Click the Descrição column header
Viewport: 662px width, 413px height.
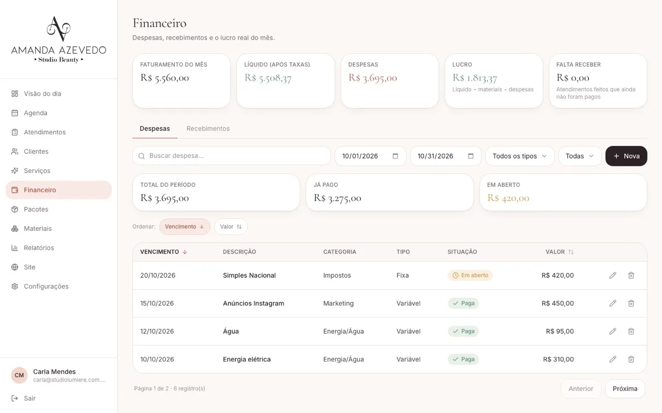[239, 252]
